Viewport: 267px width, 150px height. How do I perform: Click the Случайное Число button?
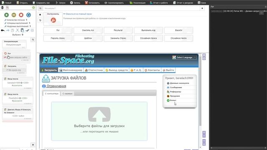click(x=179, y=38)
